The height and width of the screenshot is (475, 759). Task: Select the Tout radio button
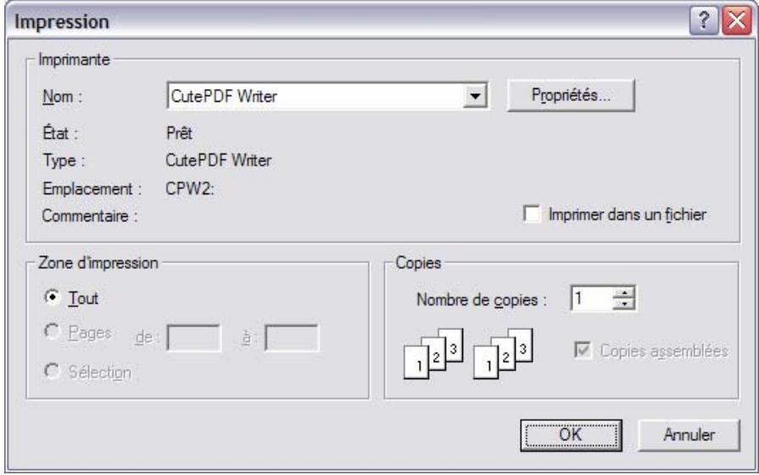(53, 297)
